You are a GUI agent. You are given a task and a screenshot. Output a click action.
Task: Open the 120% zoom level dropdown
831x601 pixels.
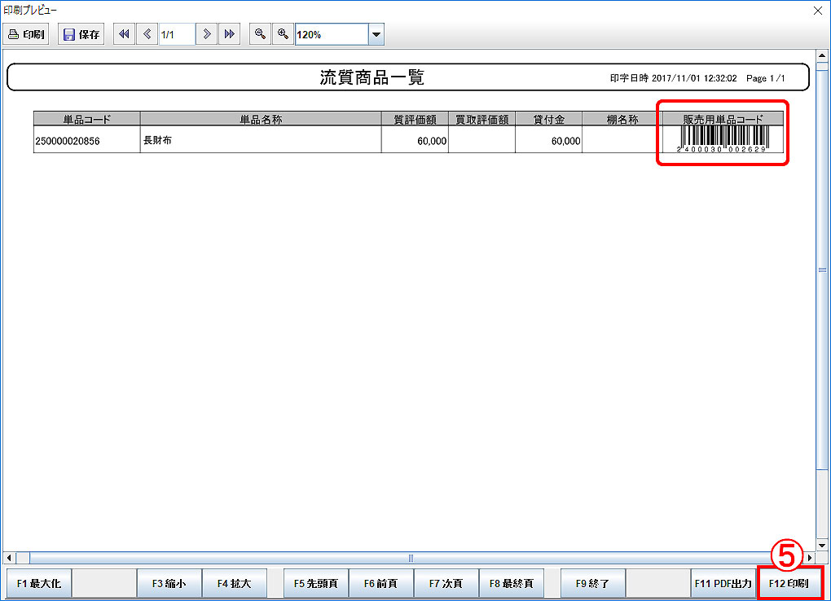coord(376,34)
